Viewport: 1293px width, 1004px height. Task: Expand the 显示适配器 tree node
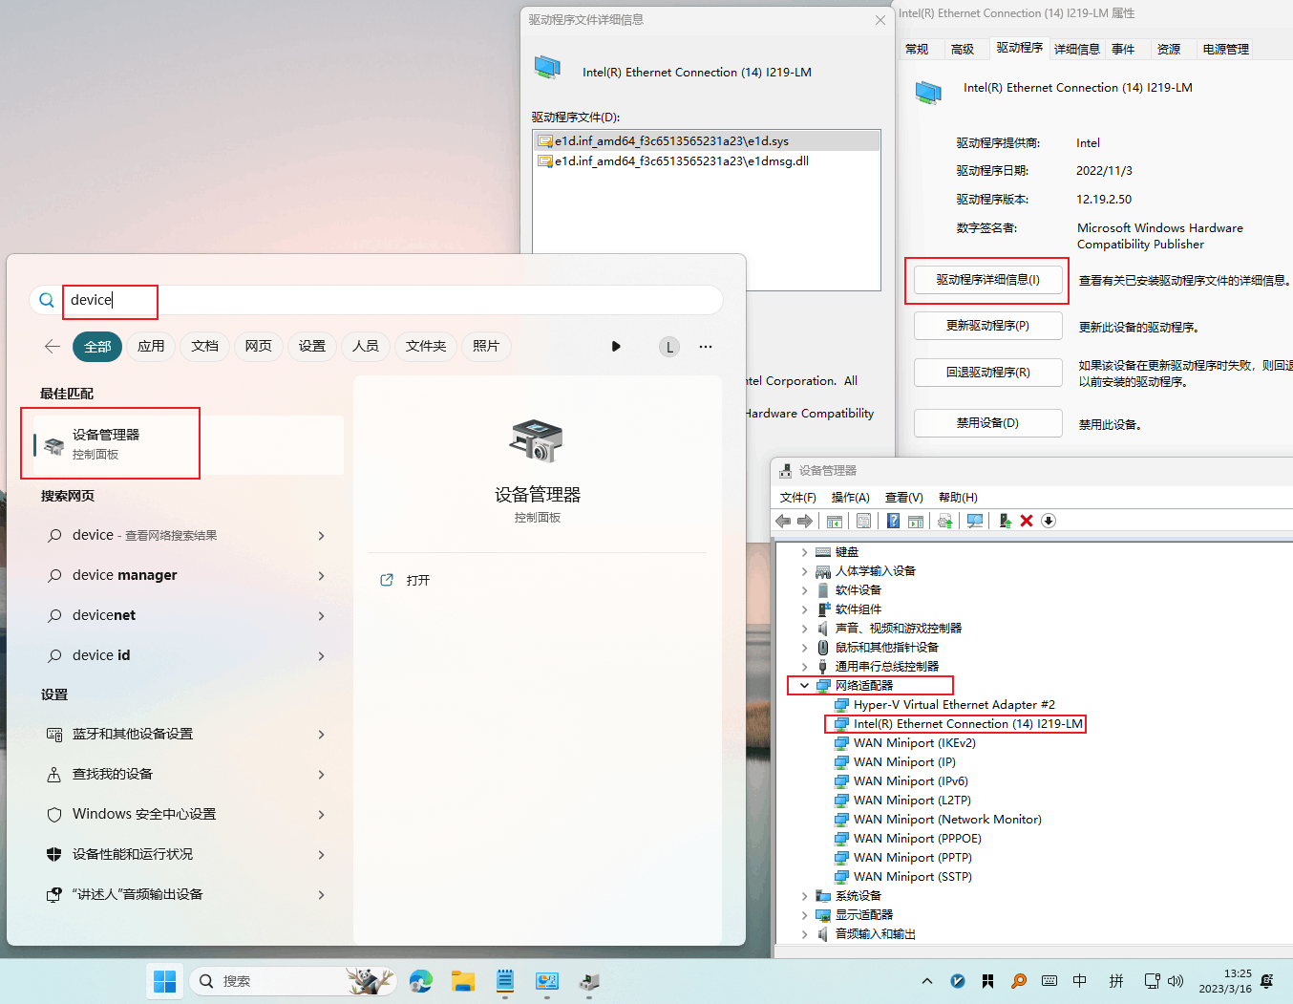pyautogui.click(x=804, y=915)
